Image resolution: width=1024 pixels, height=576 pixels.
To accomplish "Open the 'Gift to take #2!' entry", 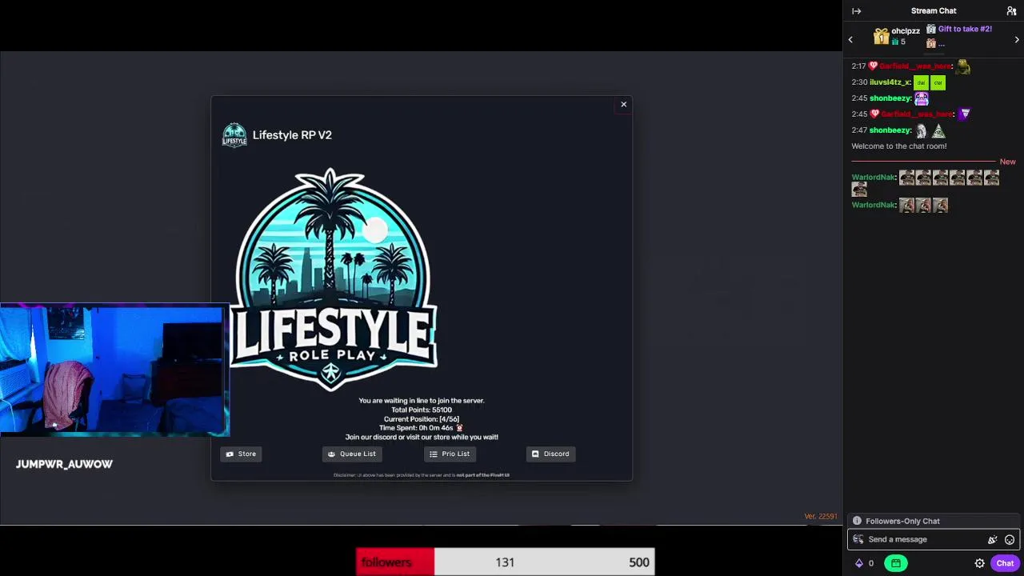I will 965,29.
